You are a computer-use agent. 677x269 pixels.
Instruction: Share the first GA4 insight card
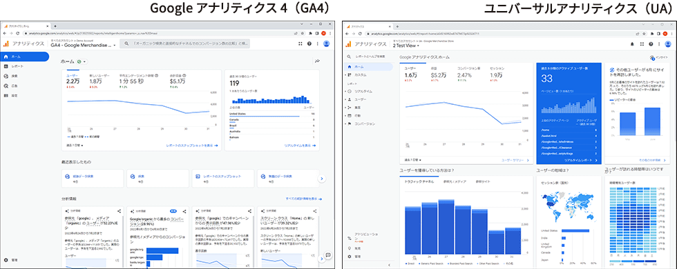click(x=119, y=211)
